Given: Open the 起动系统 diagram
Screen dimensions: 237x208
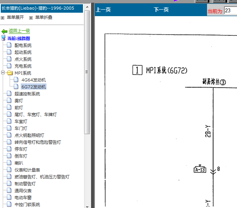Looking at the screenshot, I should 23,52.
